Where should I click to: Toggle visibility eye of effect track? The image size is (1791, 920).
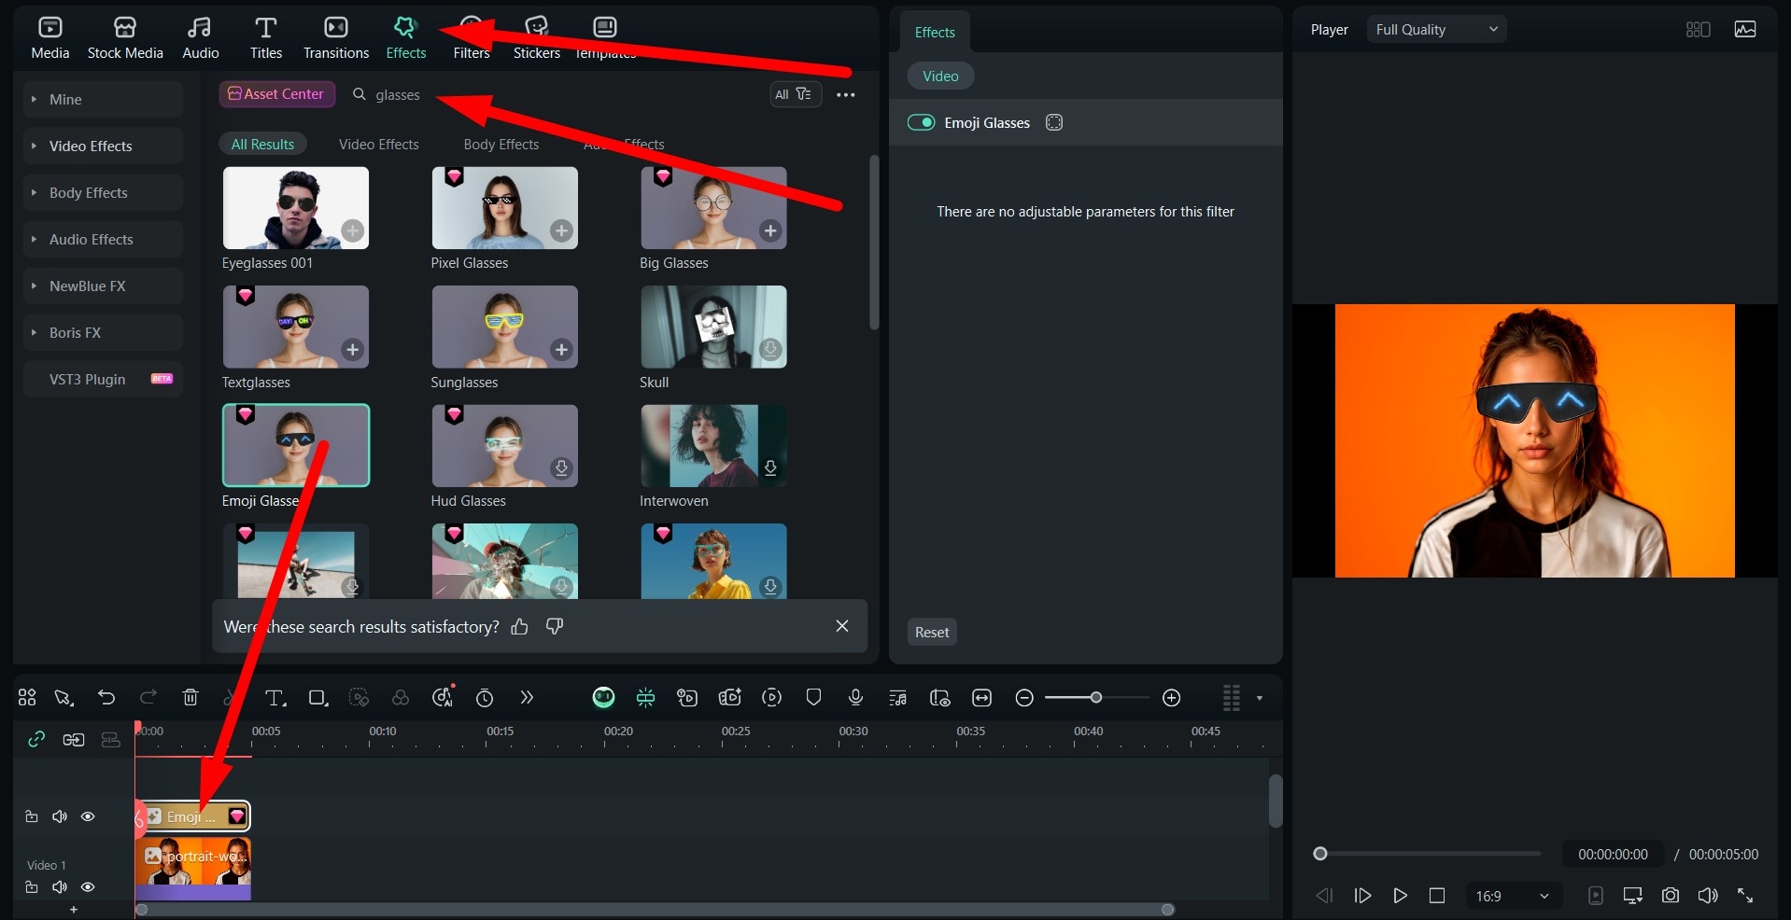pyautogui.click(x=88, y=816)
